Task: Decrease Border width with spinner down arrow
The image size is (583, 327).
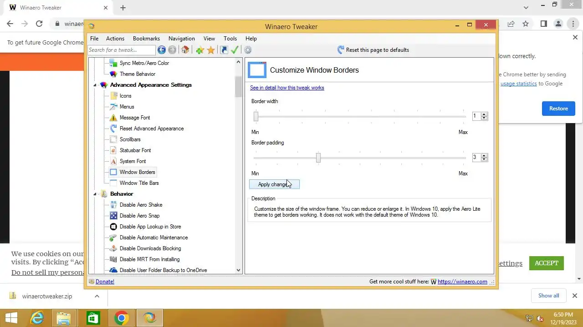Action: click(484, 119)
